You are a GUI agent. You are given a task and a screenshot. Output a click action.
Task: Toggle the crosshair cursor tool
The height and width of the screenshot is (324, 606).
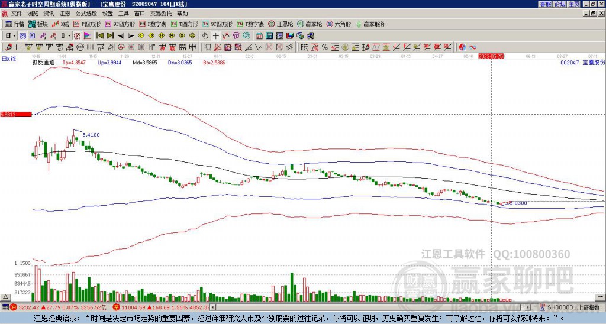tap(215, 35)
